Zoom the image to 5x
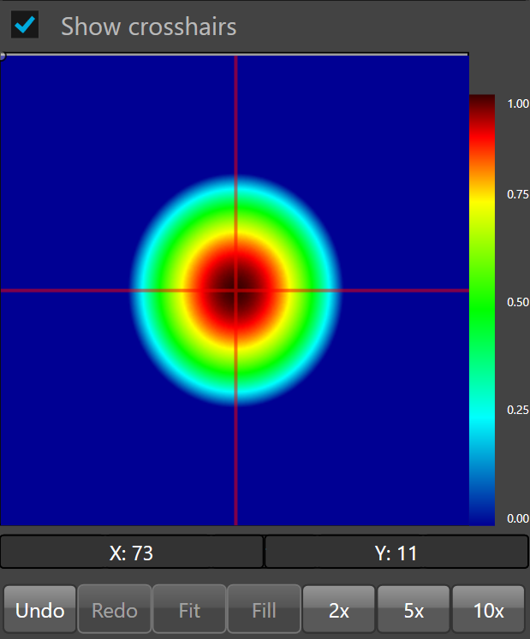 coord(414,610)
